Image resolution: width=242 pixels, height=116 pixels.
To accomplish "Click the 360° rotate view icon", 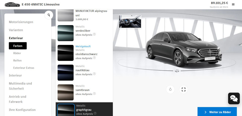I will point(177,71).
